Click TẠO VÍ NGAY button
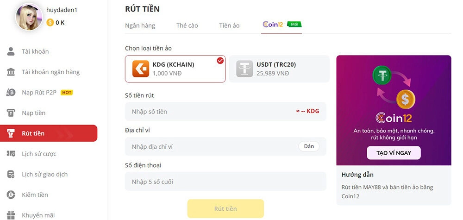 coord(394,153)
